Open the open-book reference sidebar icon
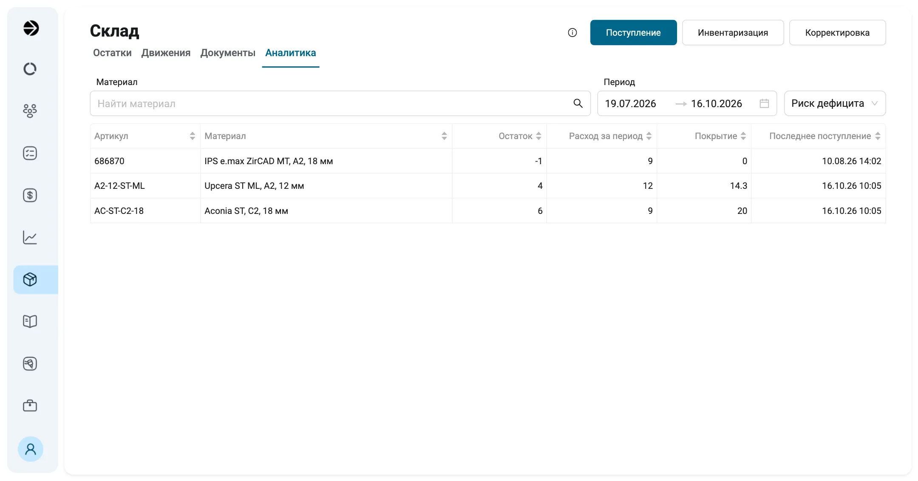Viewport: 918px width, 481px height. coord(30,321)
